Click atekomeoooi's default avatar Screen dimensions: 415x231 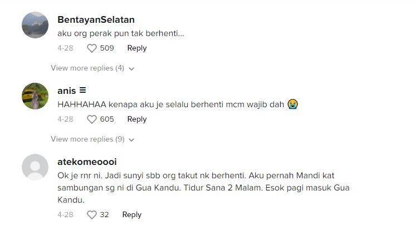click(35, 168)
